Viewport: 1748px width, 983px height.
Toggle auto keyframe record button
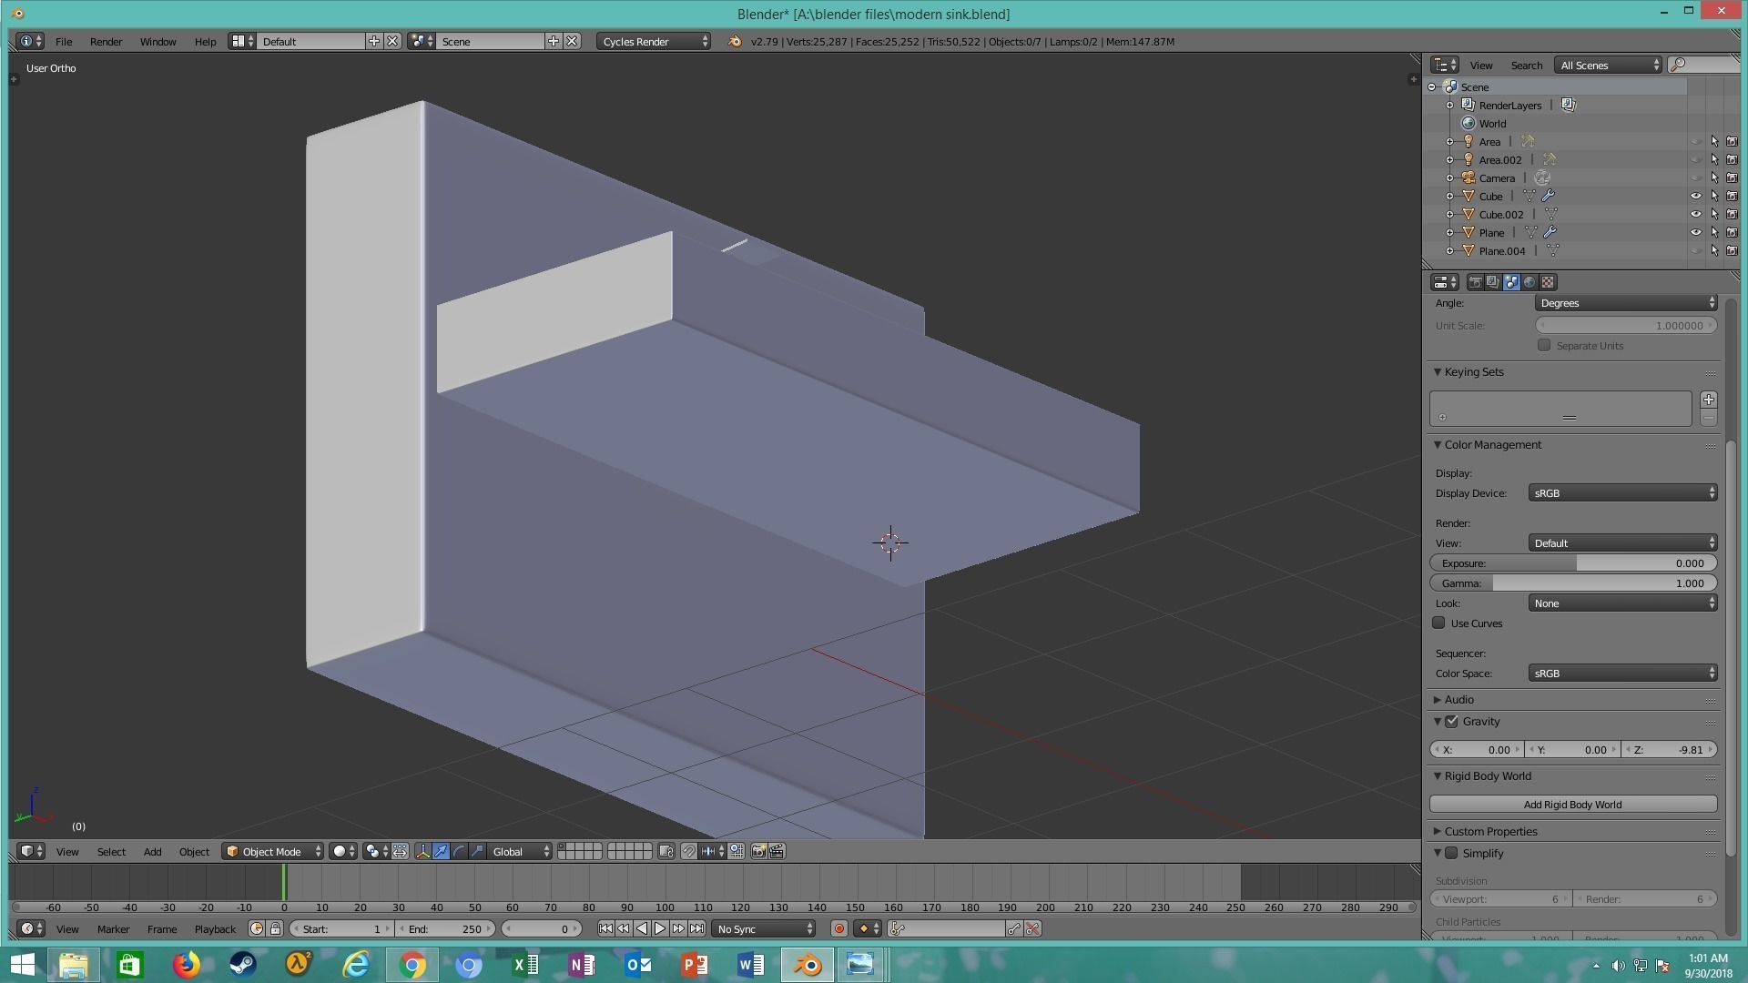(x=838, y=928)
